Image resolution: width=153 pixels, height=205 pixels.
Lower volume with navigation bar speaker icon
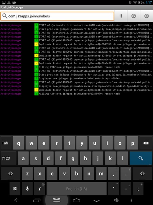pyautogui.click(x=16, y=200)
